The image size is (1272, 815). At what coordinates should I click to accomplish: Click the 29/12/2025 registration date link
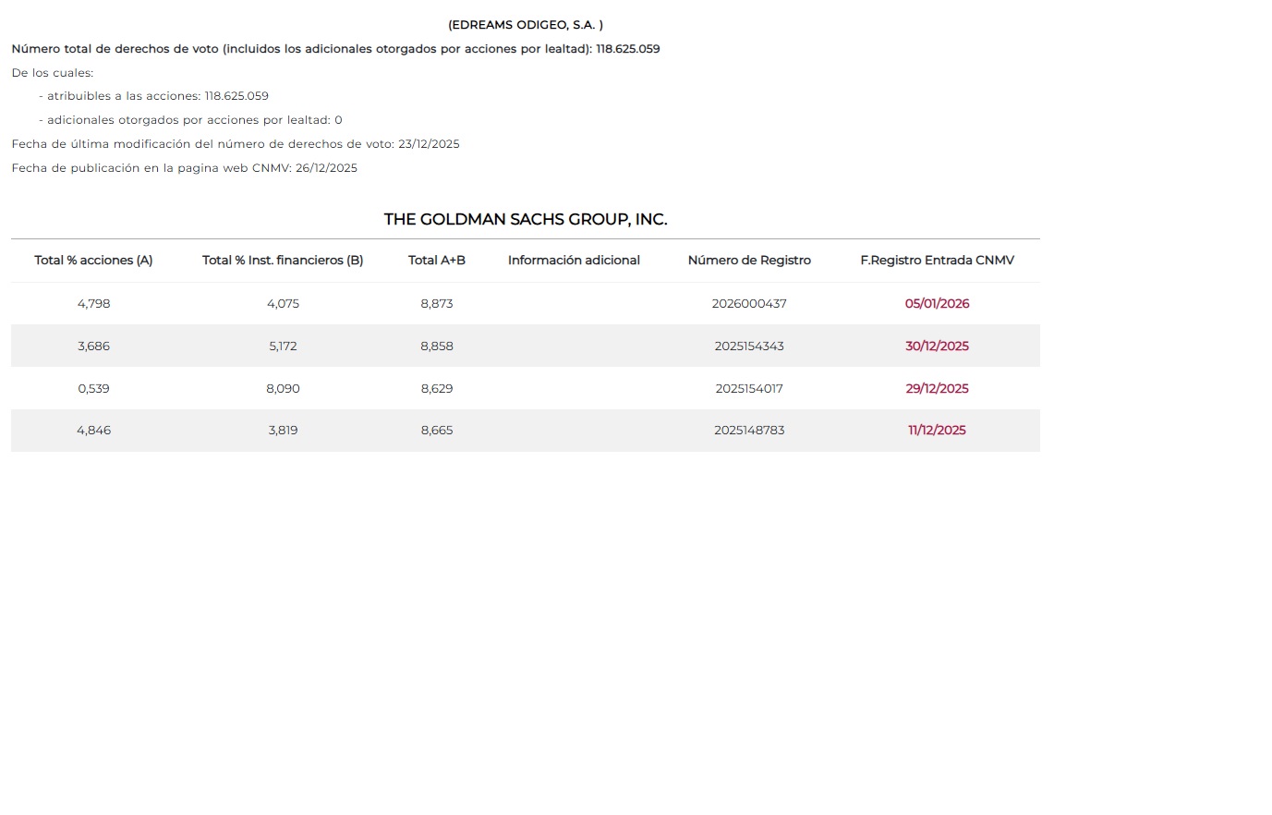point(937,388)
